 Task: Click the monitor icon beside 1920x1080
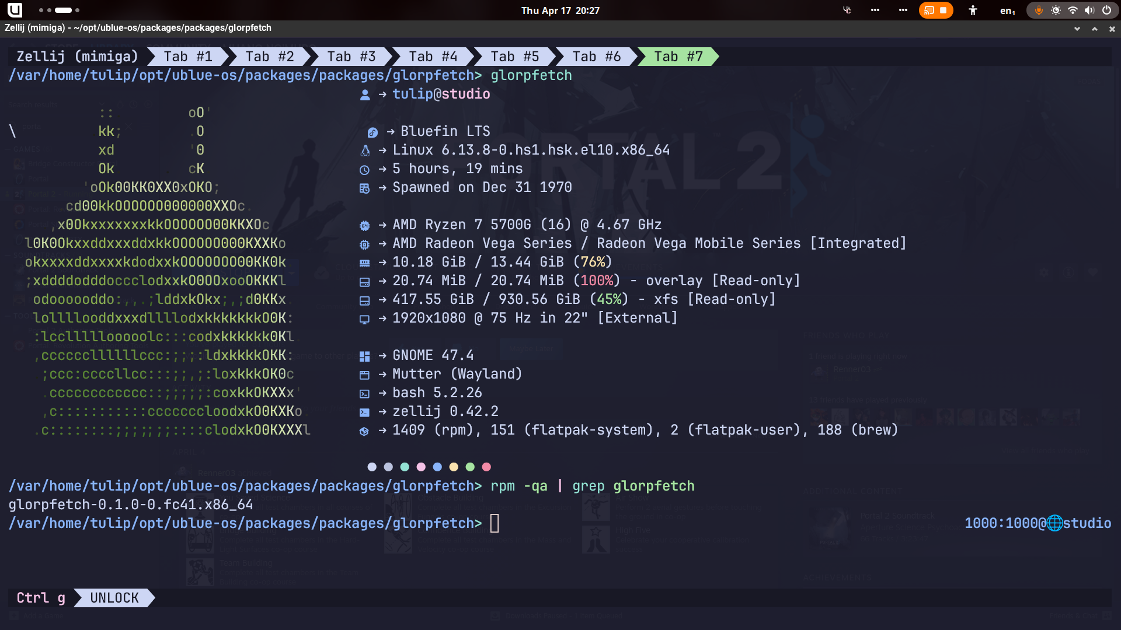coord(364,319)
